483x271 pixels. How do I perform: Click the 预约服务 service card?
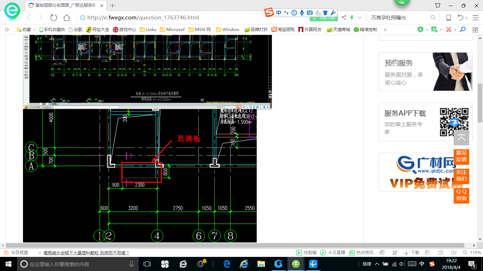point(425,72)
